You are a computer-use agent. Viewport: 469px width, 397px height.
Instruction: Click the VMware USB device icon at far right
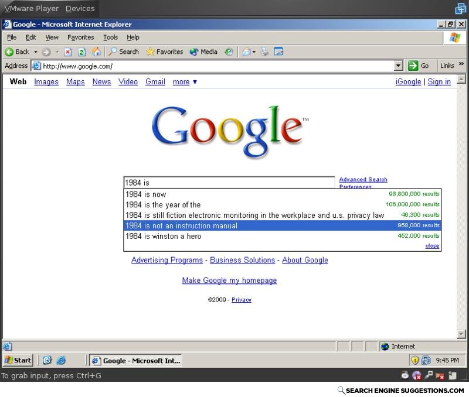(x=452, y=375)
